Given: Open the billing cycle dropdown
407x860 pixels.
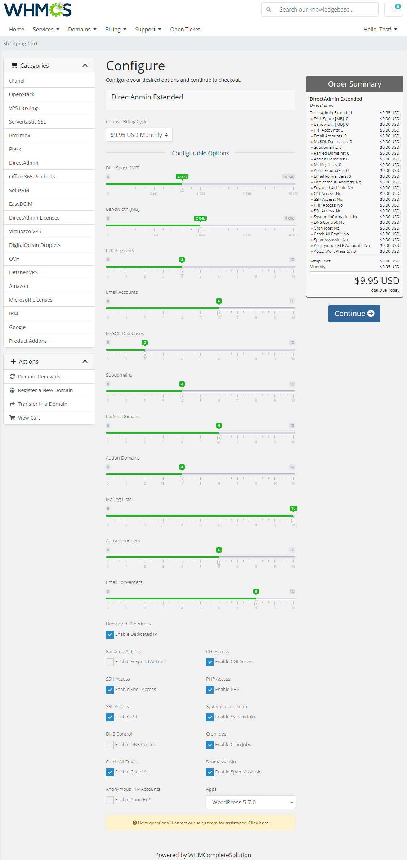Looking at the screenshot, I should tap(139, 135).
